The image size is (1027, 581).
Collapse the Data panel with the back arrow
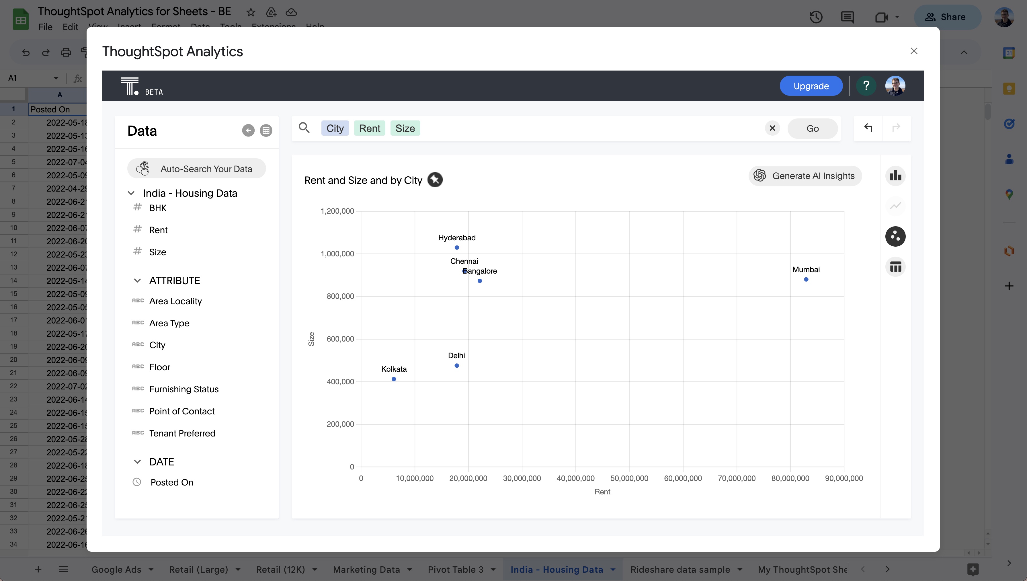tap(248, 130)
